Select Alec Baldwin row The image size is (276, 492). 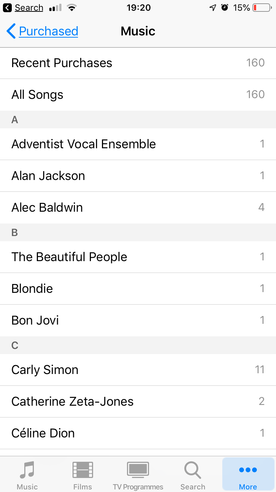pos(138,208)
